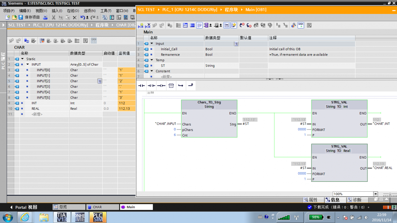The width and height of the screenshot is (397, 223).
Task: Switch to Portal 视图
Action: point(23,207)
